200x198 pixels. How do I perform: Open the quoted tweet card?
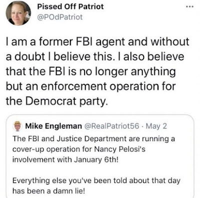pos(100,156)
